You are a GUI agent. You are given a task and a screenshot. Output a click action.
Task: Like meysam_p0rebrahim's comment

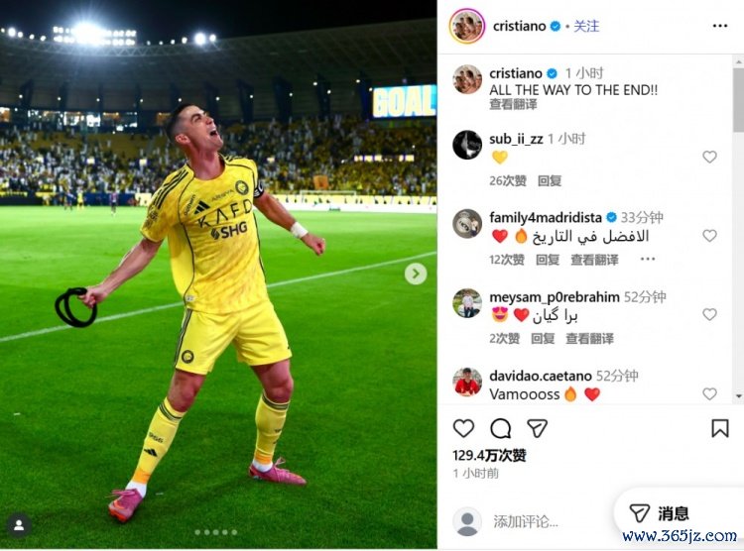tap(709, 314)
